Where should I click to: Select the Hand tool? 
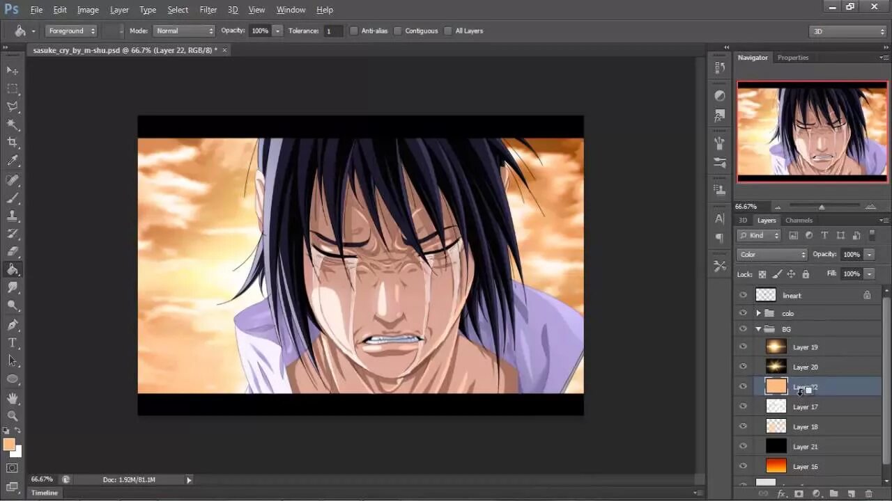click(13, 398)
